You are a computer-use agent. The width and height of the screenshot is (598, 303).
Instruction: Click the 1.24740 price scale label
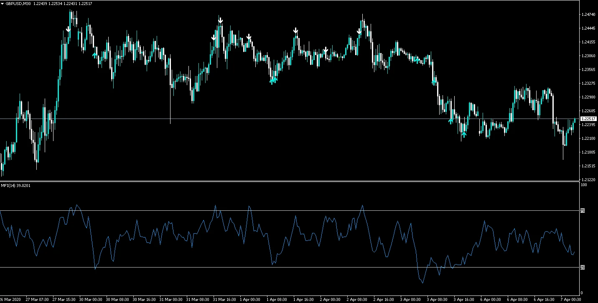point(588,15)
